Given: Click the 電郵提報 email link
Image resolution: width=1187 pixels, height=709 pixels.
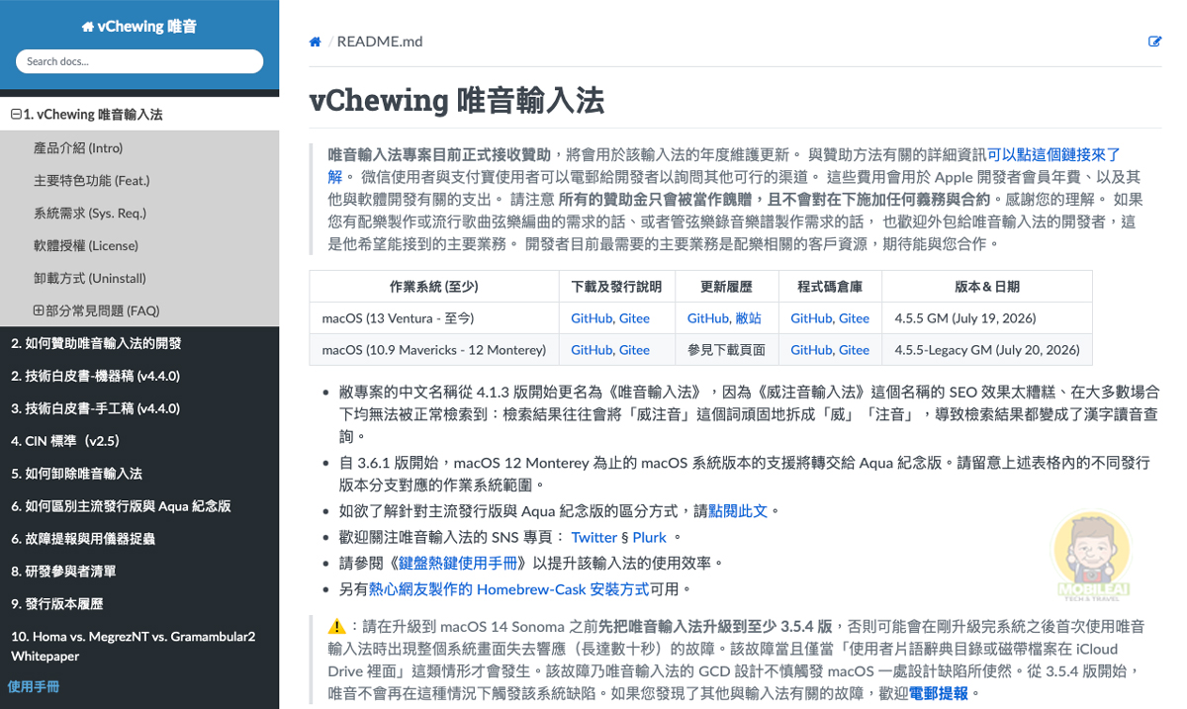Looking at the screenshot, I should coord(939,693).
